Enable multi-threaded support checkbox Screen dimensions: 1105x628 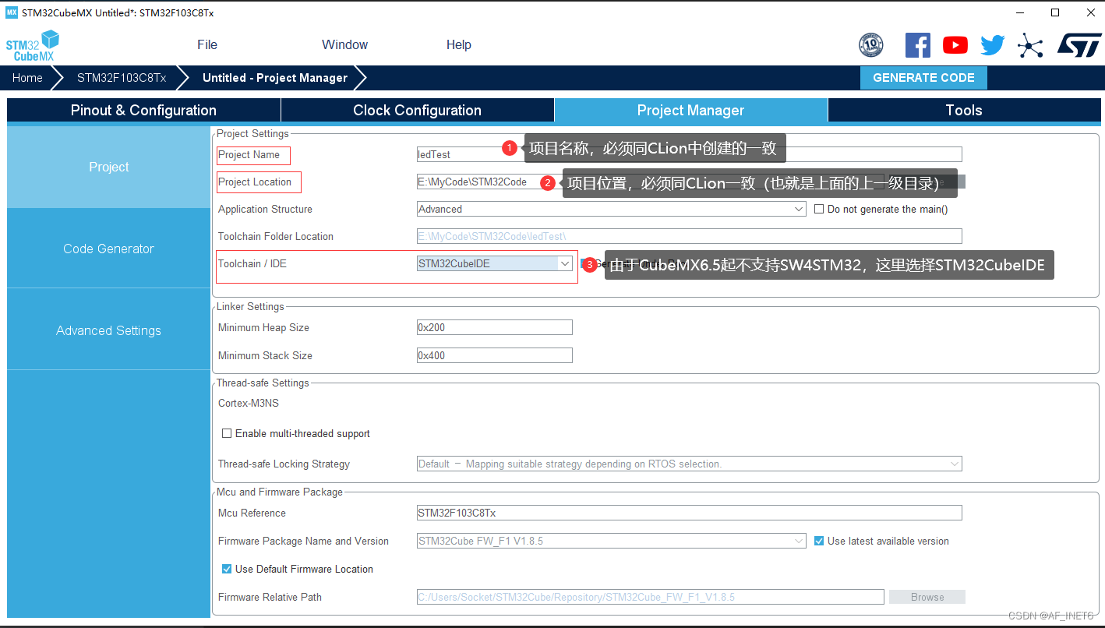coord(227,433)
